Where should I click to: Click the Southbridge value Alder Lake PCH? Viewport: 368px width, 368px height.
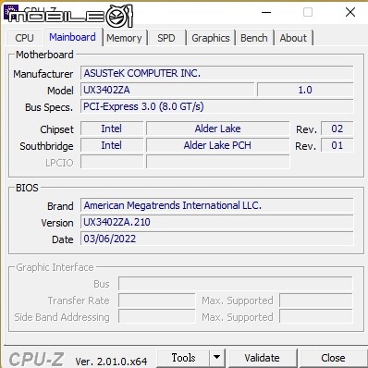[x=217, y=145]
